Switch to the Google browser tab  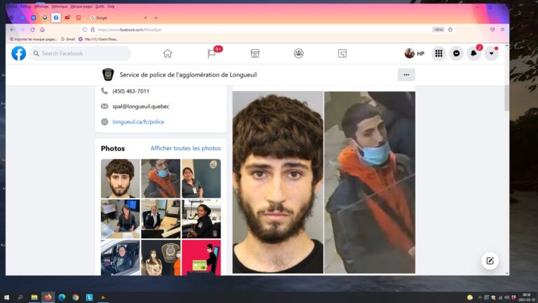coord(116,18)
